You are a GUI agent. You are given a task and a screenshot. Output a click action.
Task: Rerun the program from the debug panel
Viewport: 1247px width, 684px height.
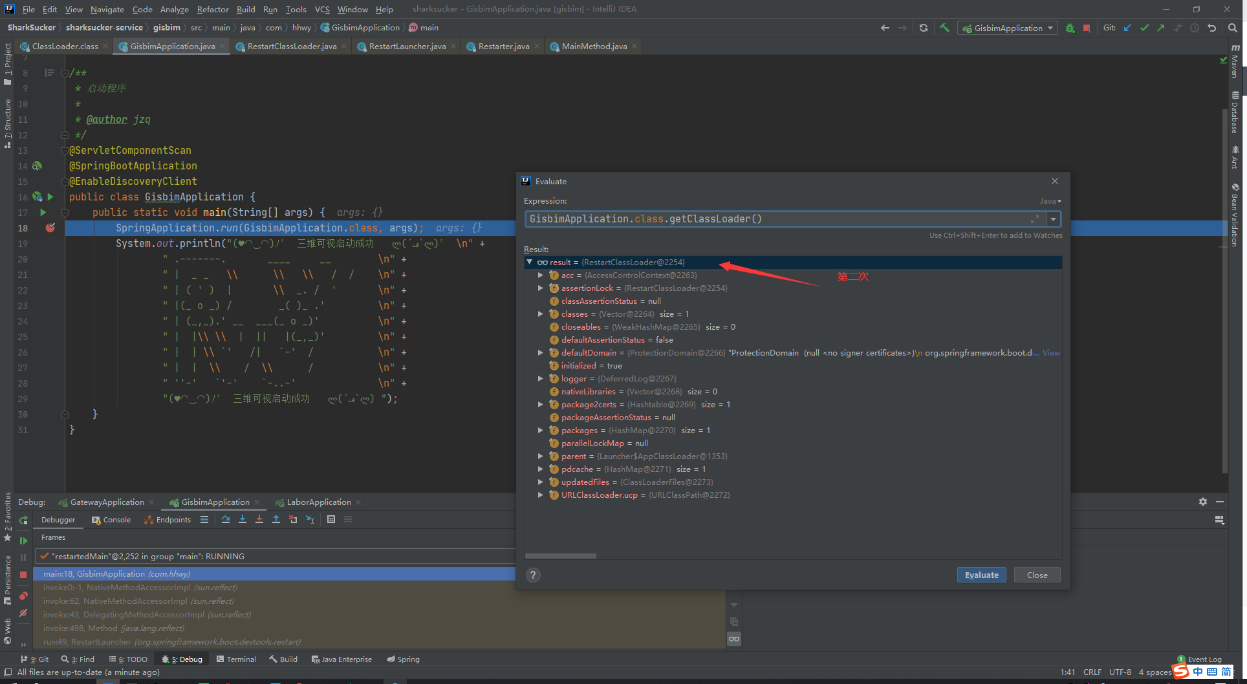coord(23,520)
